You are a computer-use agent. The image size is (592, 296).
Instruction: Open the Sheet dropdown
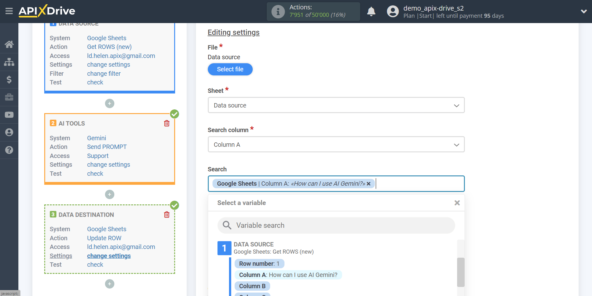[x=336, y=105]
